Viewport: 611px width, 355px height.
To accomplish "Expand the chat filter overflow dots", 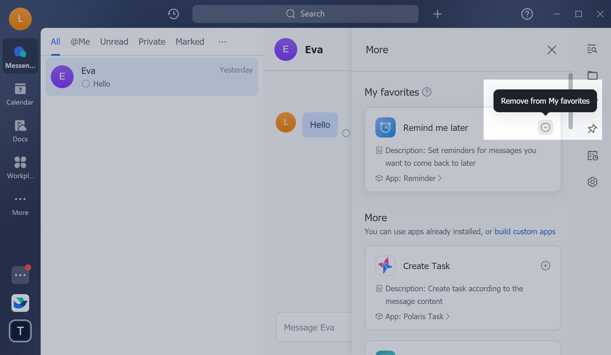I will click(x=222, y=42).
